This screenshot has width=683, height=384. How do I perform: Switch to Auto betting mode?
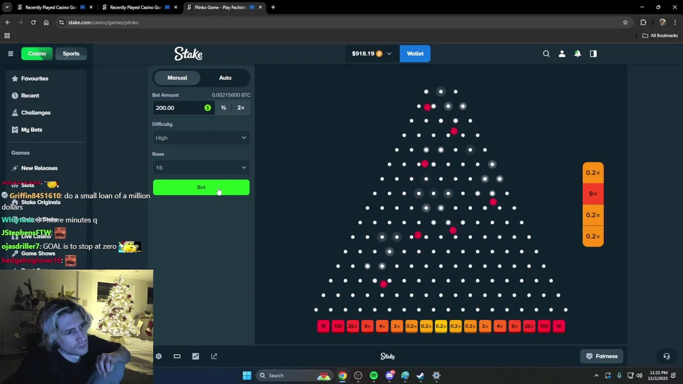pyautogui.click(x=225, y=78)
